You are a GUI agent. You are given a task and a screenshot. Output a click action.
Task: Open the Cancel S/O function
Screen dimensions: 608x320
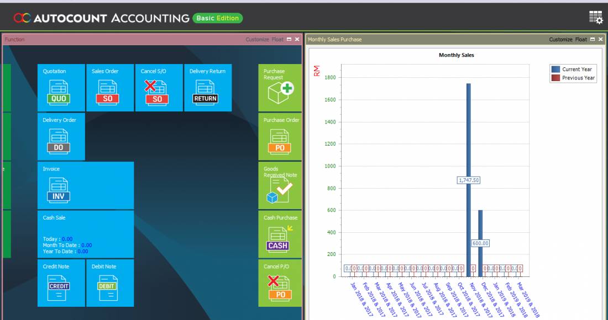click(159, 88)
